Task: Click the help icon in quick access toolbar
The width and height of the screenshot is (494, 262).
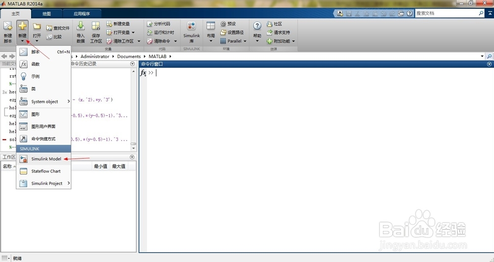Action: click(410, 13)
